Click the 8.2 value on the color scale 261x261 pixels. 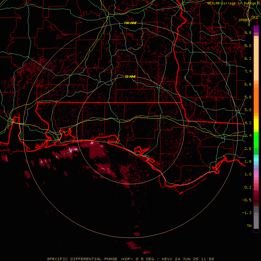pos(248,58)
